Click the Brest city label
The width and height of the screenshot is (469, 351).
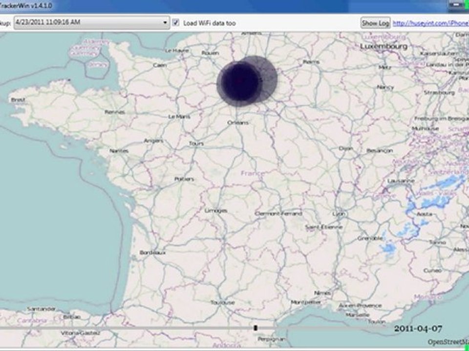(18, 99)
